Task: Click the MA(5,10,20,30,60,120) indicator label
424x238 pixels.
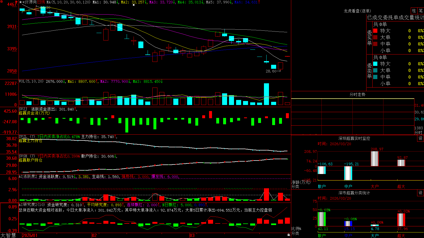Action: (x=69, y=2)
